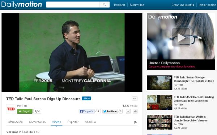Click the search magnifier icon

105,5
